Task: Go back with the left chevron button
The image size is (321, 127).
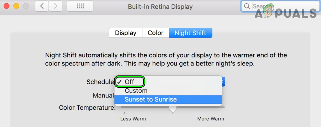Action: pyautogui.click(x=42, y=6)
